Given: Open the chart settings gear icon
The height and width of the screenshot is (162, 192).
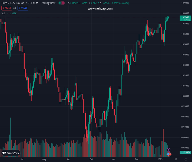Looking at the screenshot, I should point(186,160).
